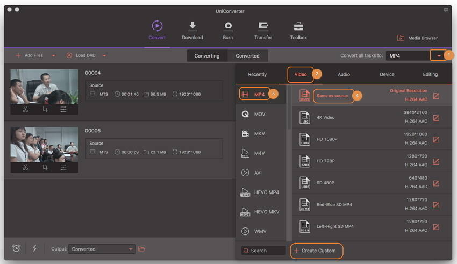Choose Left-Right 3D MP4 preset
The image size is (457, 264).
[372, 226]
